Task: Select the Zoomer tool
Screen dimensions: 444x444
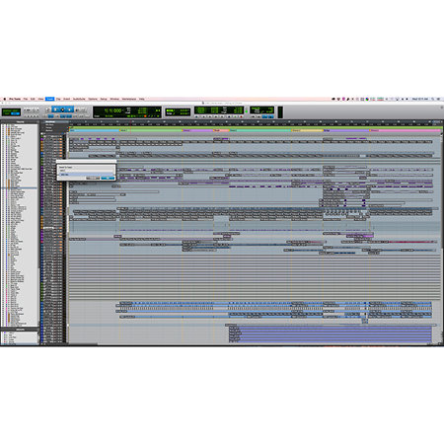Action: click(47, 110)
